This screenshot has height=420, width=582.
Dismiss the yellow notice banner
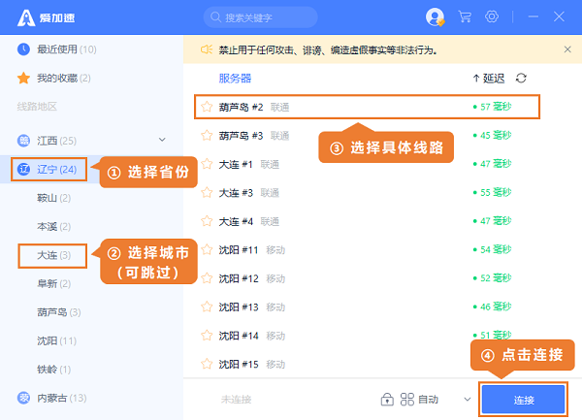pyautogui.click(x=567, y=49)
